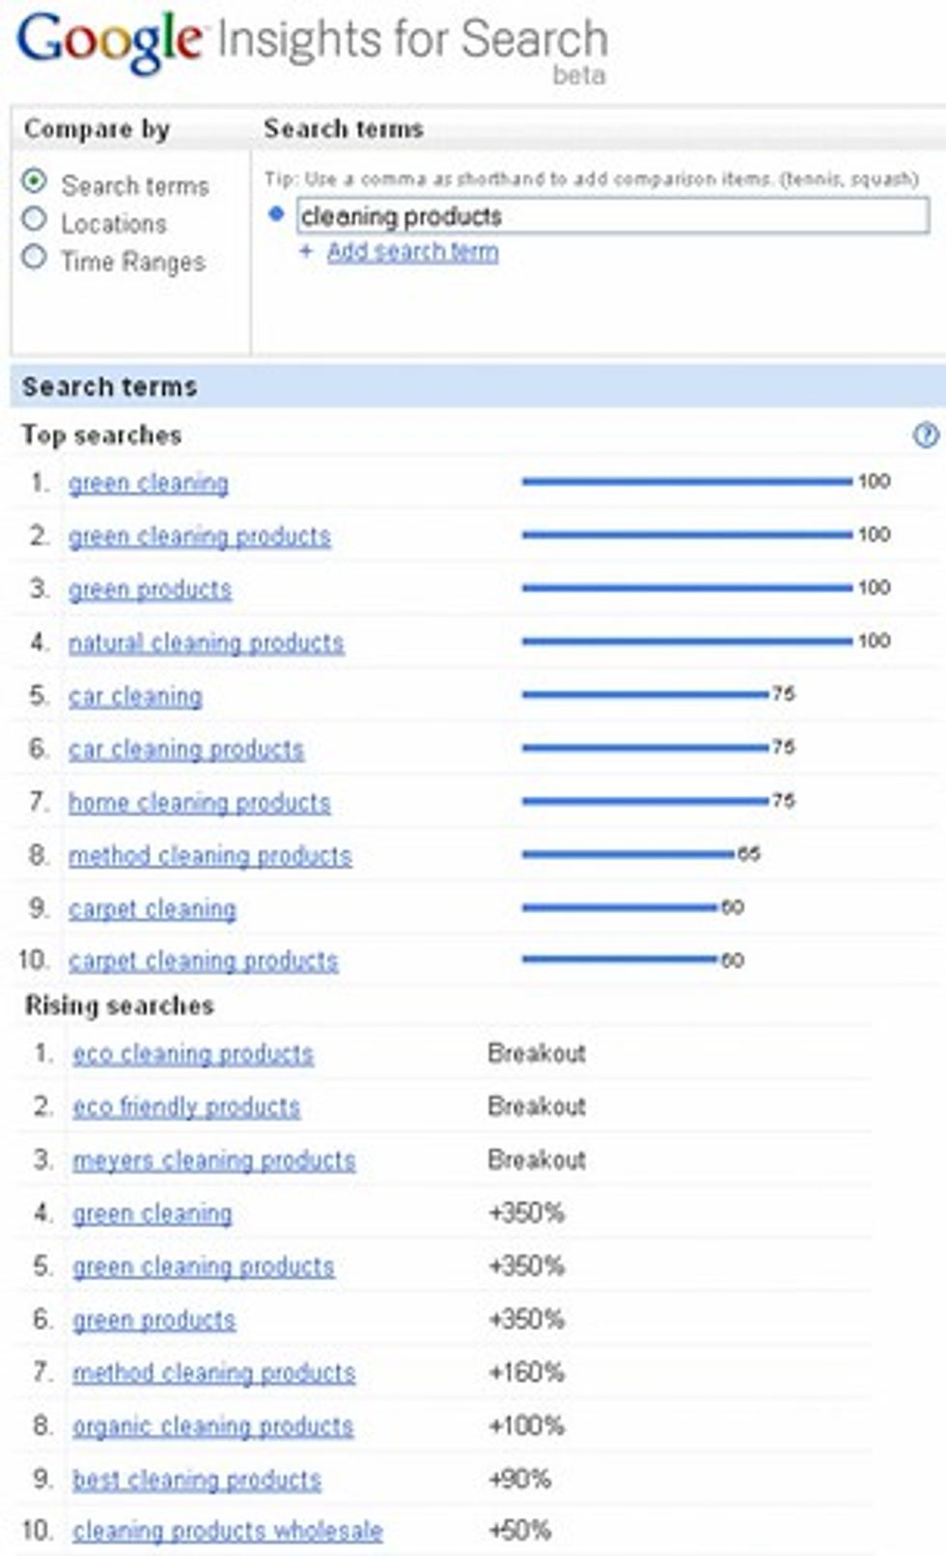Open the green cleaning top search
Image resolution: width=946 pixels, height=1556 pixels.
coord(148,483)
